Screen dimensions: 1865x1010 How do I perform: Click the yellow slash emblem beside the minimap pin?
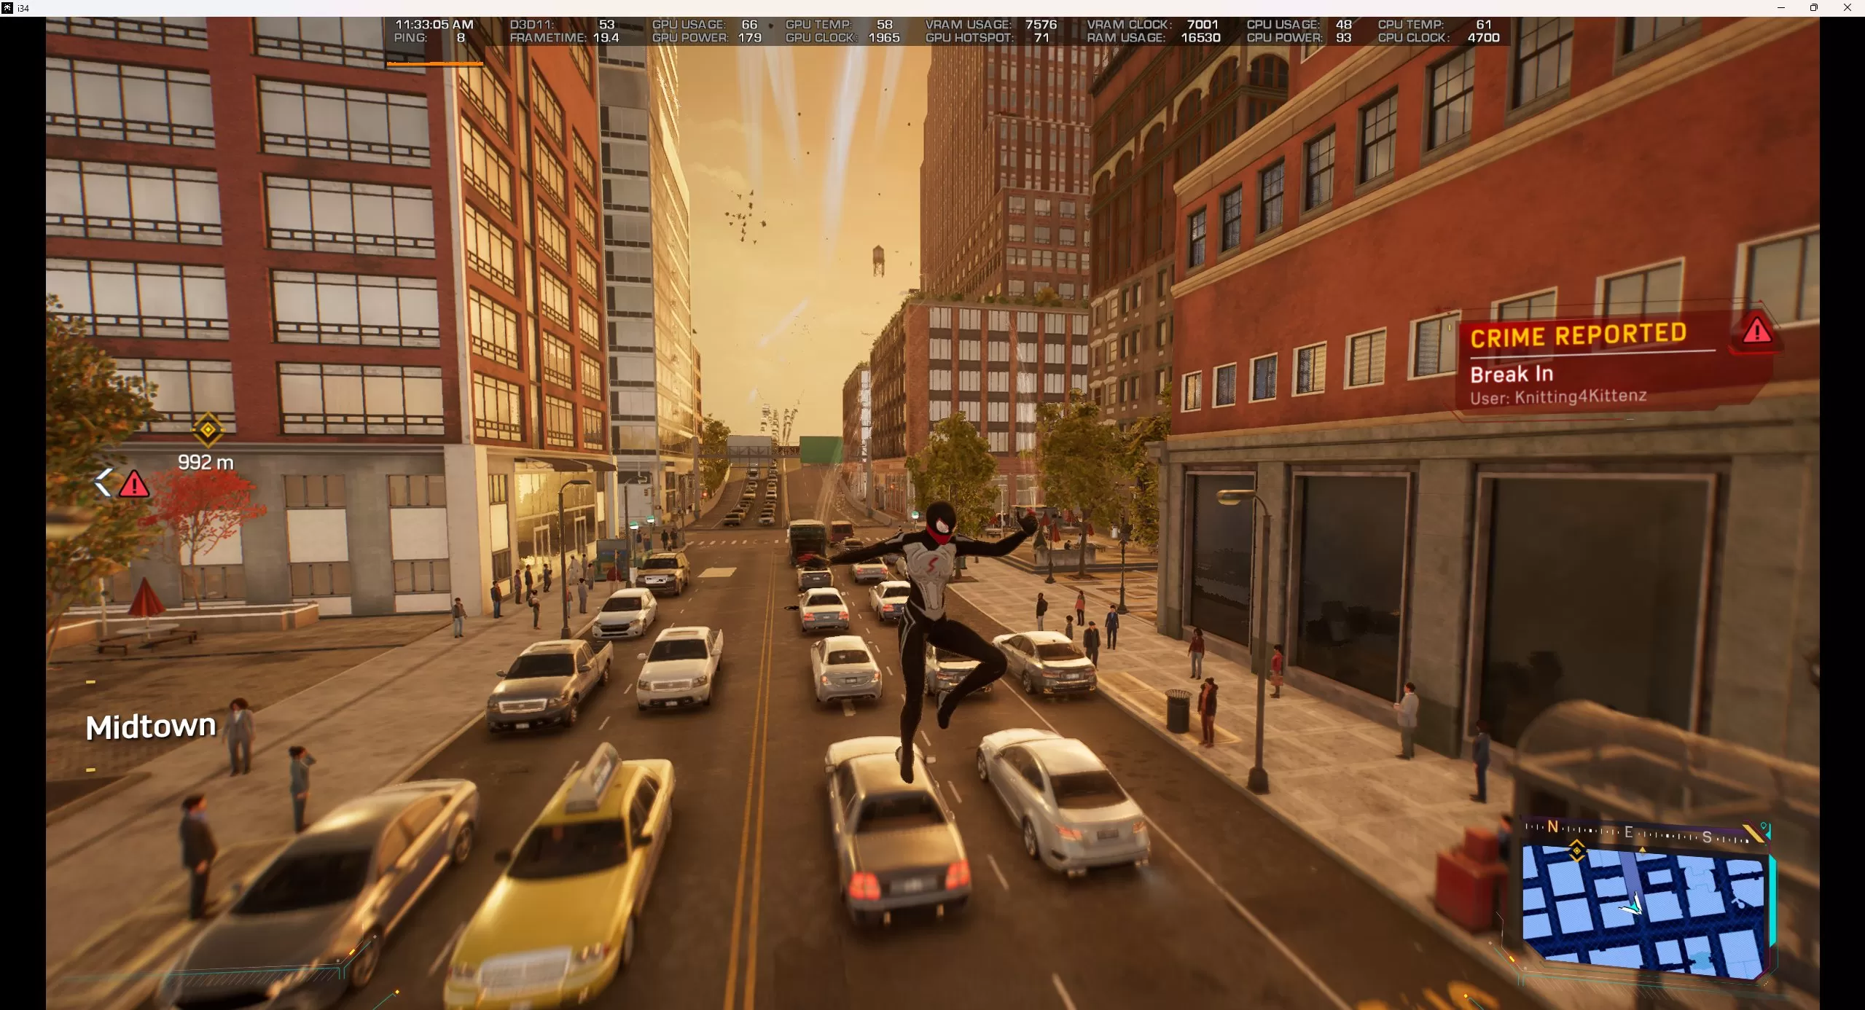tap(1755, 833)
